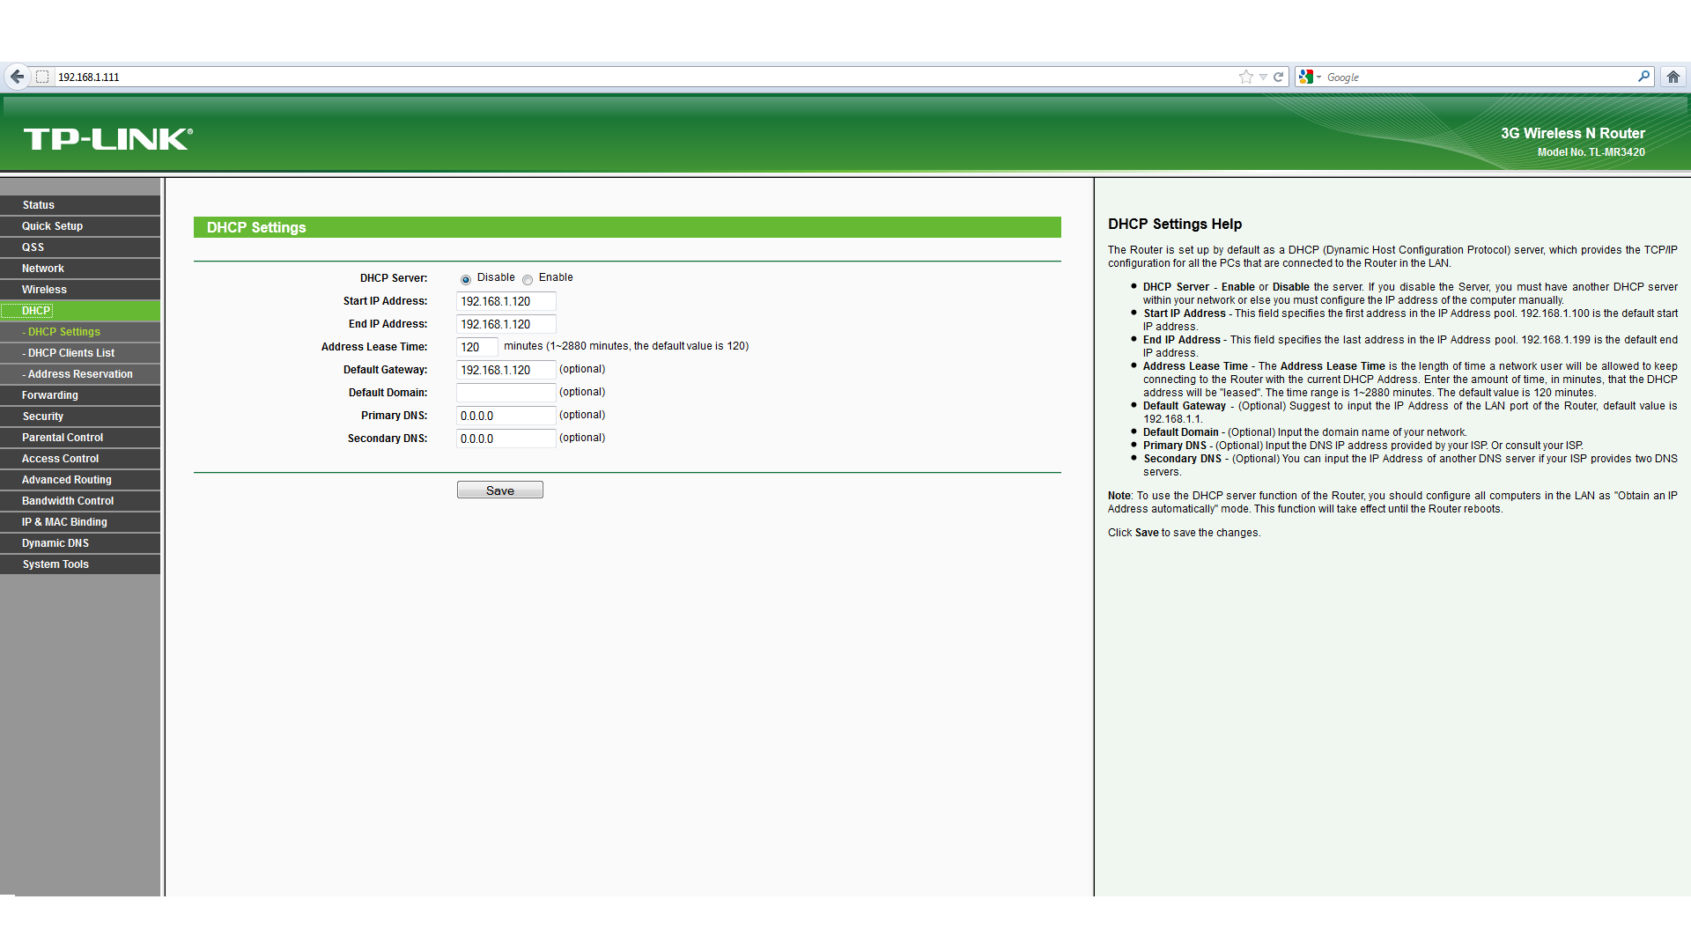
Task: Open the System Tools menu
Action: pyautogui.click(x=55, y=564)
